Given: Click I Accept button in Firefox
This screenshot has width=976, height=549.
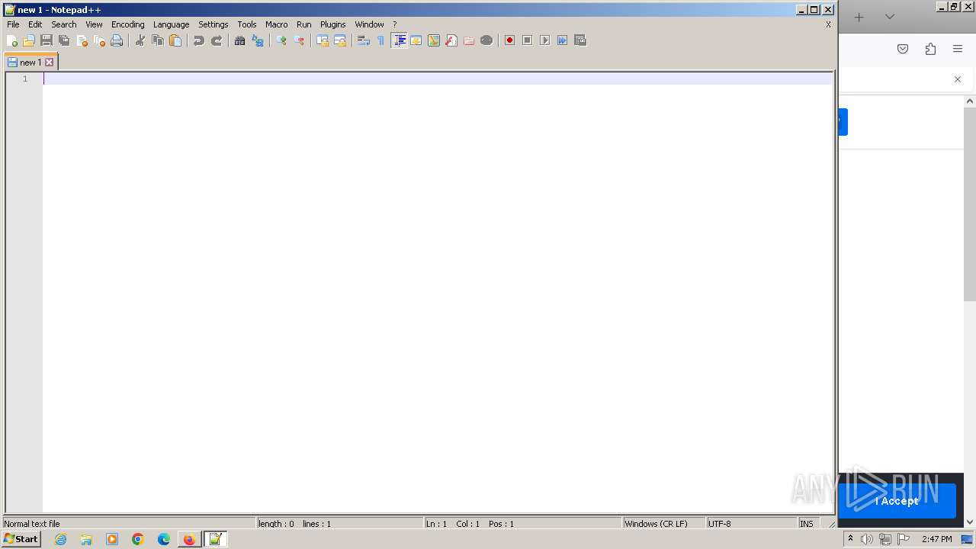Looking at the screenshot, I should (x=897, y=501).
